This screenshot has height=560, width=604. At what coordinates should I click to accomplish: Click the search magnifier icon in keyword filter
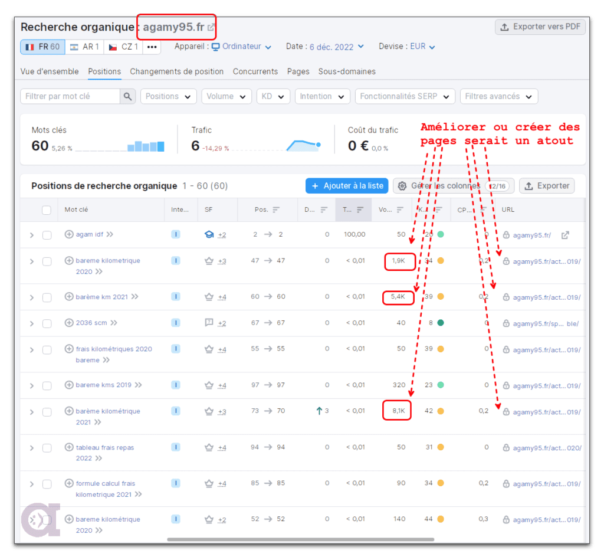pyautogui.click(x=127, y=96)
